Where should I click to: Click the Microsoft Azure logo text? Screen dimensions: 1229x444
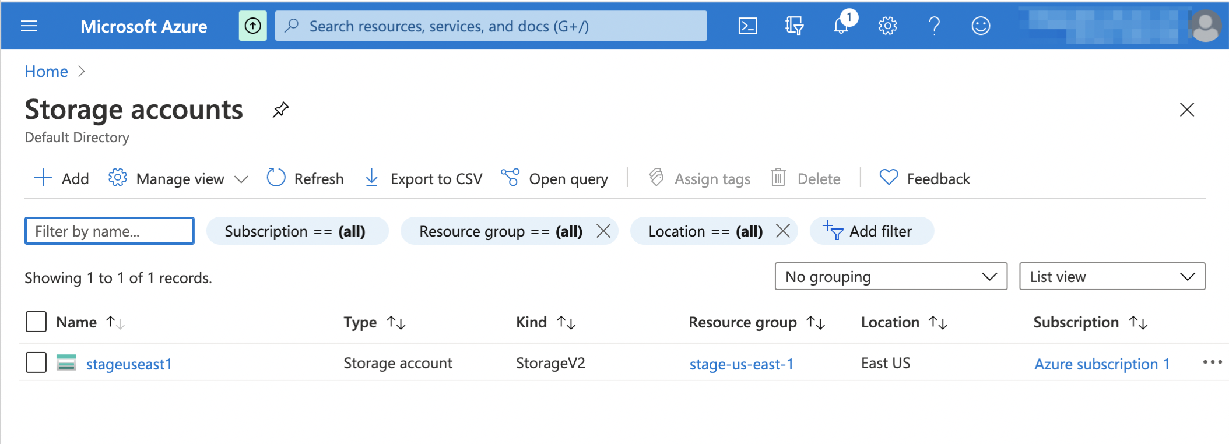point(143,26)
